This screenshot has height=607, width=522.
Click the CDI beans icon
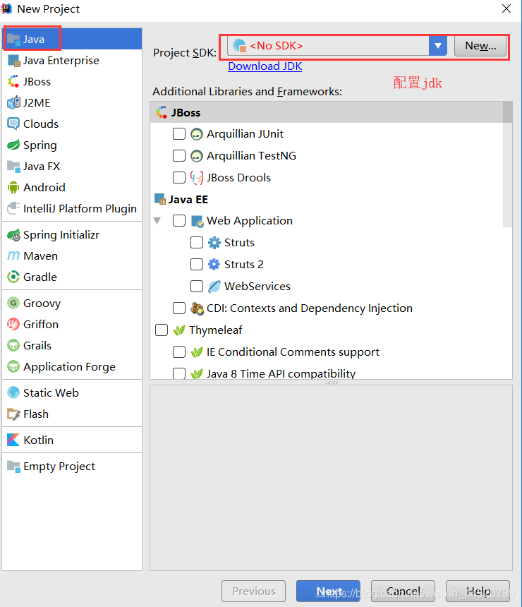pos(197,308)
